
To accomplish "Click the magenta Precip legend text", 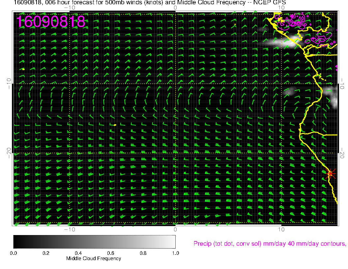I will 269,244.
